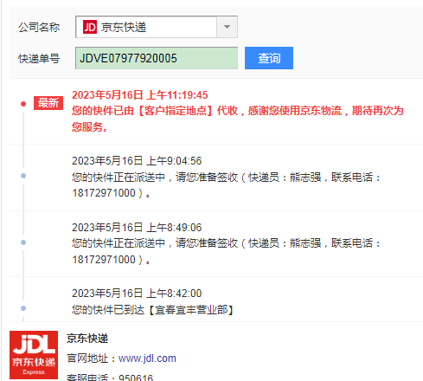Click the 8:42:00 timeline dot marker
This screenshot has width=423, height=381.
[23, 308]
